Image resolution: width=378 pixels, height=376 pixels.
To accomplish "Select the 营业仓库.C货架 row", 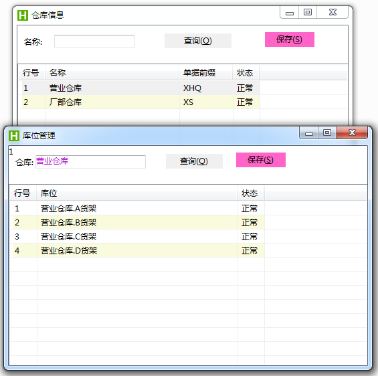I will [138, 236].
